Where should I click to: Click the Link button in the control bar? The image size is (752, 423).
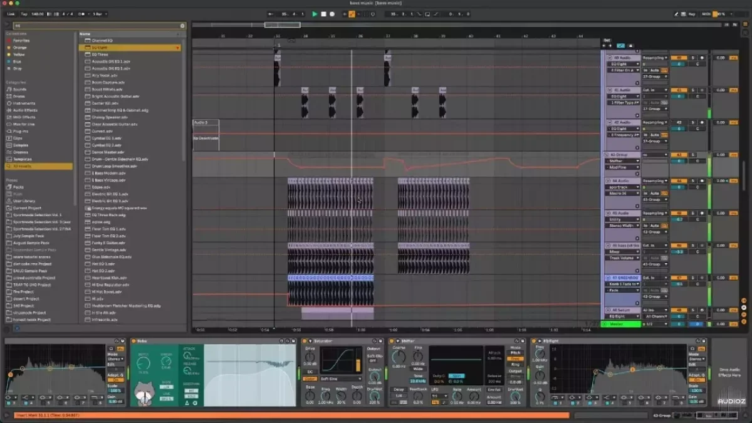pyautogui.click(x=11, y=13)
